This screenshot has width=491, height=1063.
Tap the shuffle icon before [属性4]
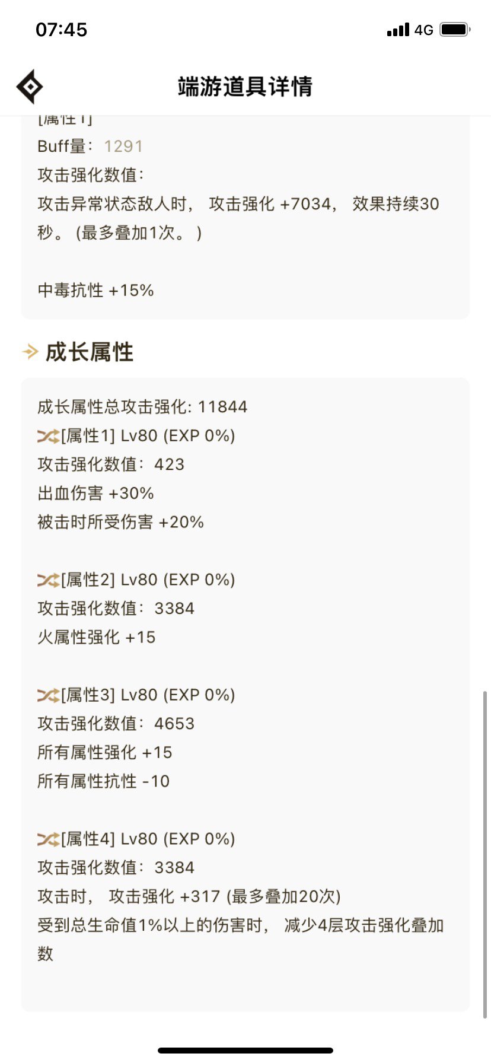46,839
